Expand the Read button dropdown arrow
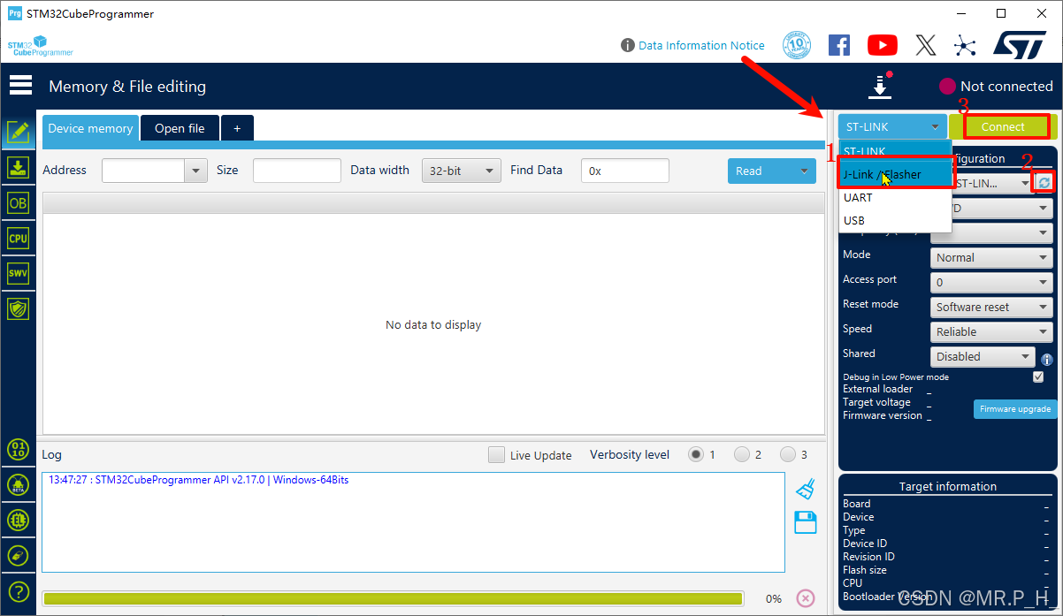1063x616 pixels. tap(804, 171)
